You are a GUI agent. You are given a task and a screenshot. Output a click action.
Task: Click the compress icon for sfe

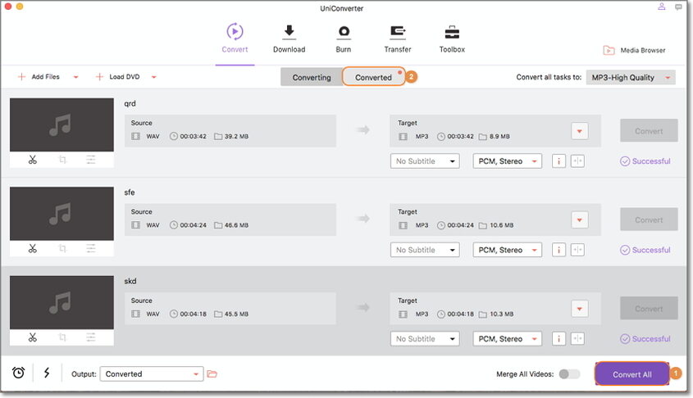coord(577,250)
